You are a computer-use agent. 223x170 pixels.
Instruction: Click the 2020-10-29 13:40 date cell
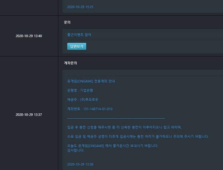(29, 36)
